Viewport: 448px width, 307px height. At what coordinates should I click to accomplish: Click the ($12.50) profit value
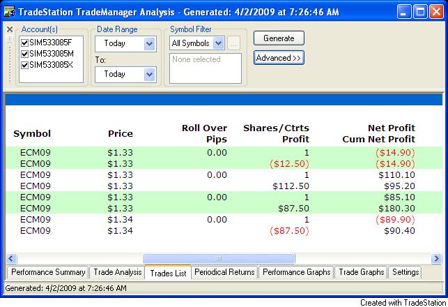pyautogui.click(x=289, y=164)
